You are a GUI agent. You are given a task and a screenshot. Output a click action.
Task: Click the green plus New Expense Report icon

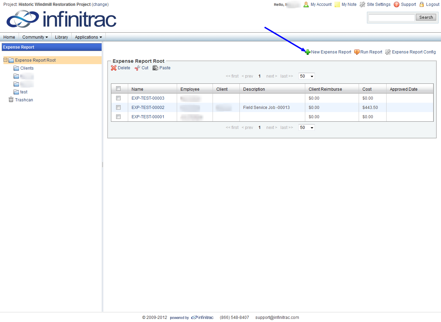click(308, 52)
